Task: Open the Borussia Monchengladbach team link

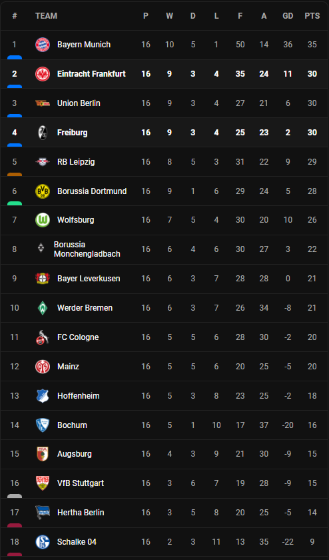Action: 87,249
